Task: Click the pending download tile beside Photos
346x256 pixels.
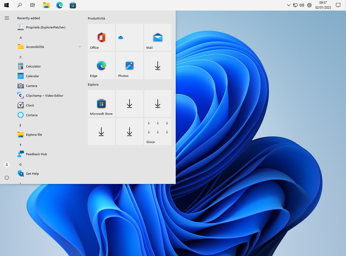Action: pos(158,66)
